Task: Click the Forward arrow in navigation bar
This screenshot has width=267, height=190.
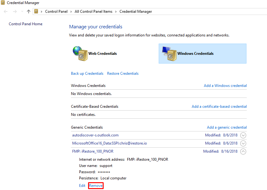Action: (x=15, y=12)
